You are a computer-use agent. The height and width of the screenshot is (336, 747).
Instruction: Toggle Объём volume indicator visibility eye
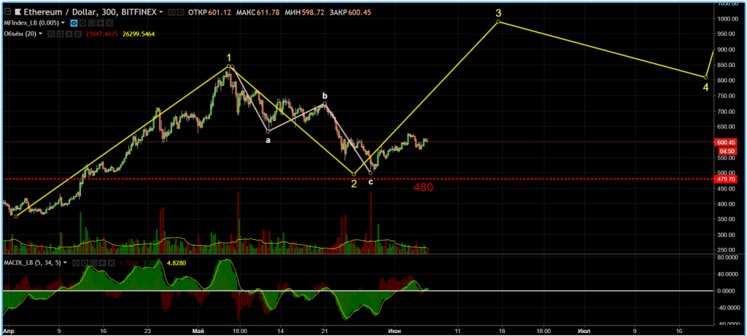point(51,34)
